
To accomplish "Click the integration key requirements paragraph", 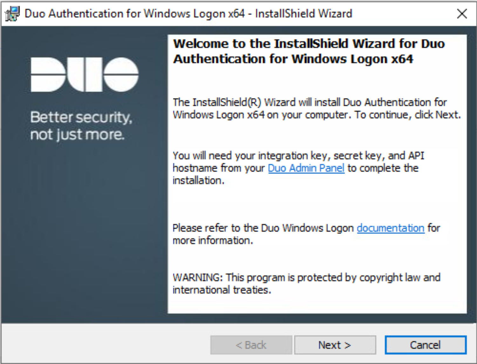I will [298, 168].
